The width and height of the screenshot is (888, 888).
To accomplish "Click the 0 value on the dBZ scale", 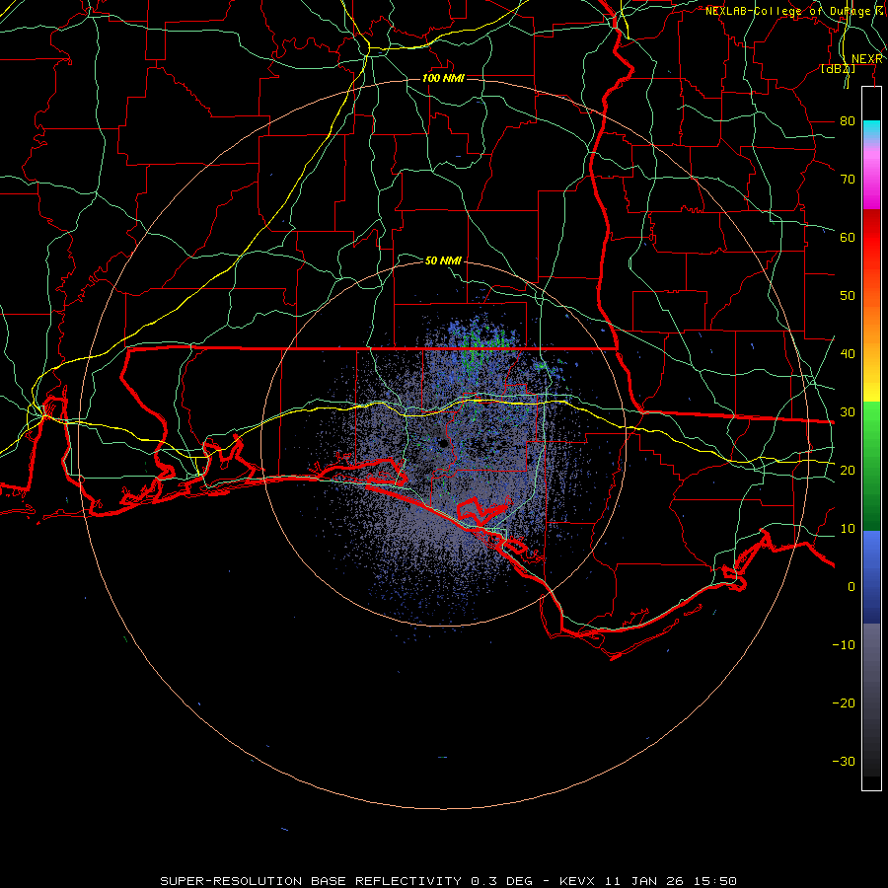I will (x=851, y=587).
